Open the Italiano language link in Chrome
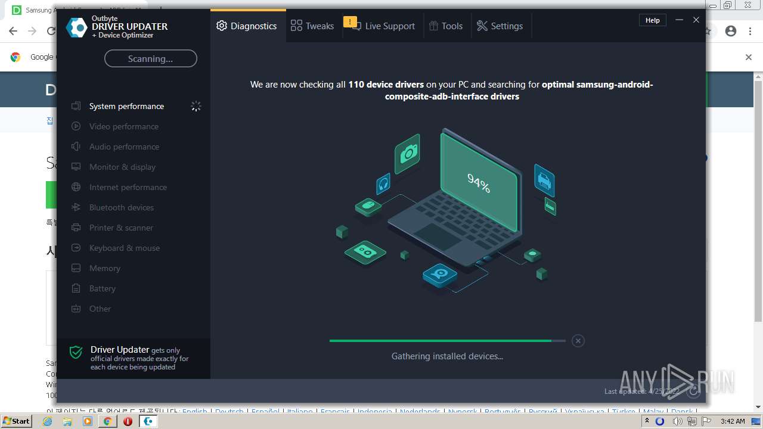The height and width of the screenshot is (429, 763). pos(300,412)
